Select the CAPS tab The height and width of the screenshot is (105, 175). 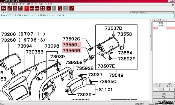point(4,13)
